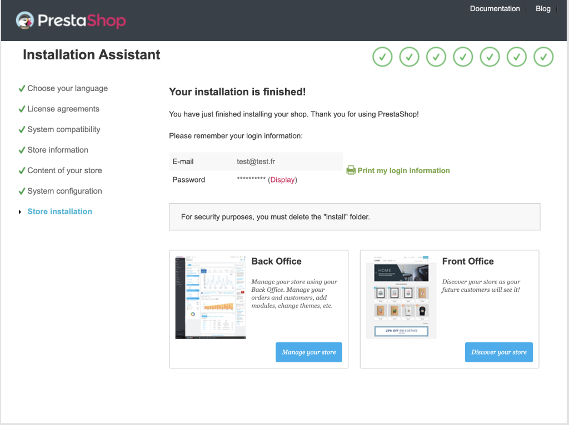This screenshot has height=425, width=569.
Task: Select the System compatibility step
Action: click(x=64, y=129)
